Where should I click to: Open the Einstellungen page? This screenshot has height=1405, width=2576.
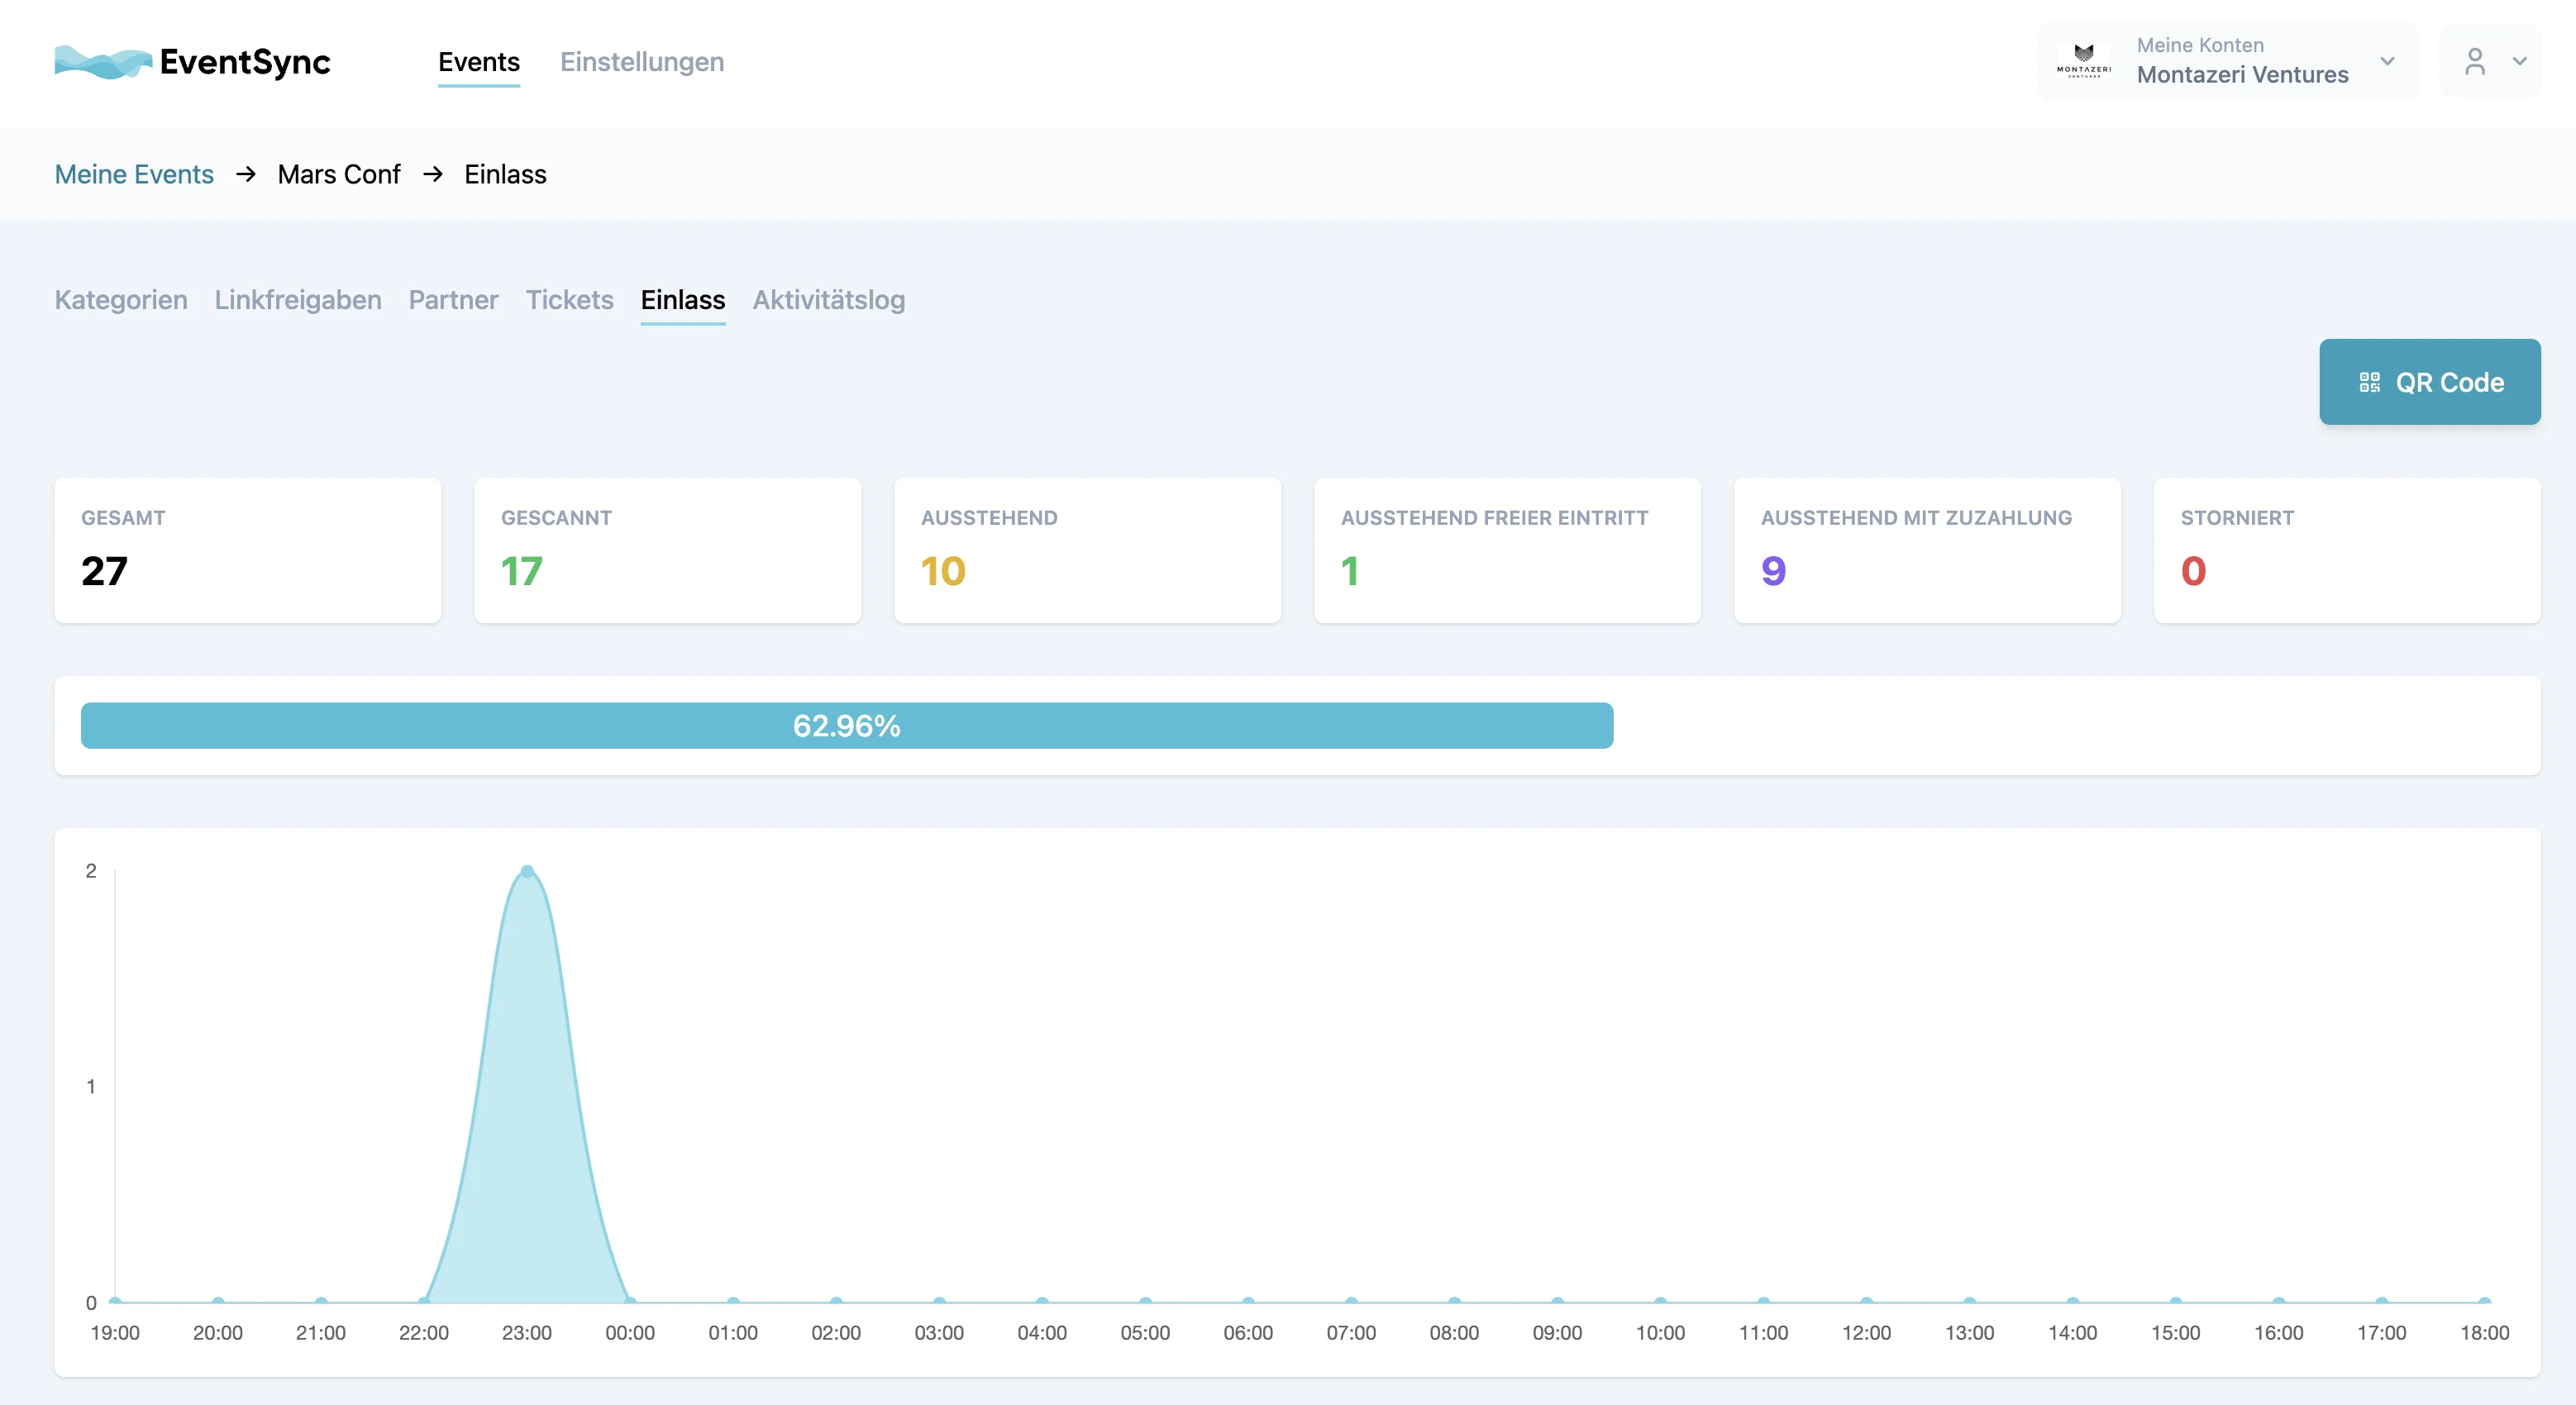click(642, 61)
